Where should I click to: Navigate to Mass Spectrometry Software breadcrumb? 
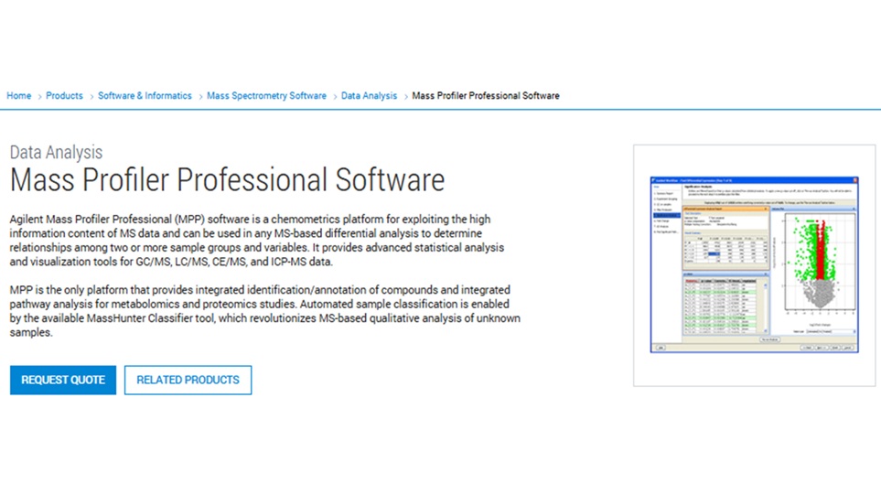pyautogui.click(x=266, y=95)
